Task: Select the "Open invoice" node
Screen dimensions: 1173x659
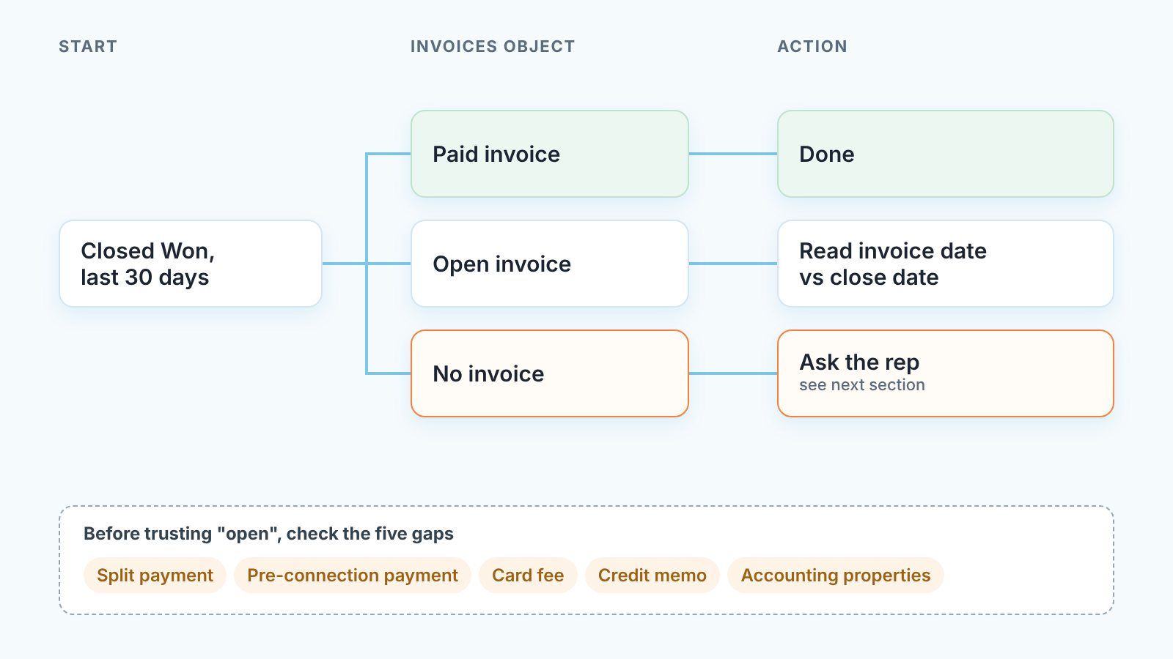Action: pos(550,264)
